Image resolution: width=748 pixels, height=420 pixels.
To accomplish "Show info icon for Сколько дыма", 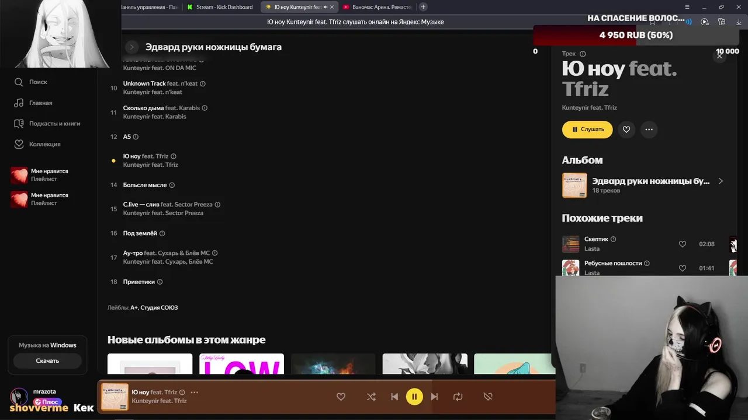I will [x=205, y=108].
